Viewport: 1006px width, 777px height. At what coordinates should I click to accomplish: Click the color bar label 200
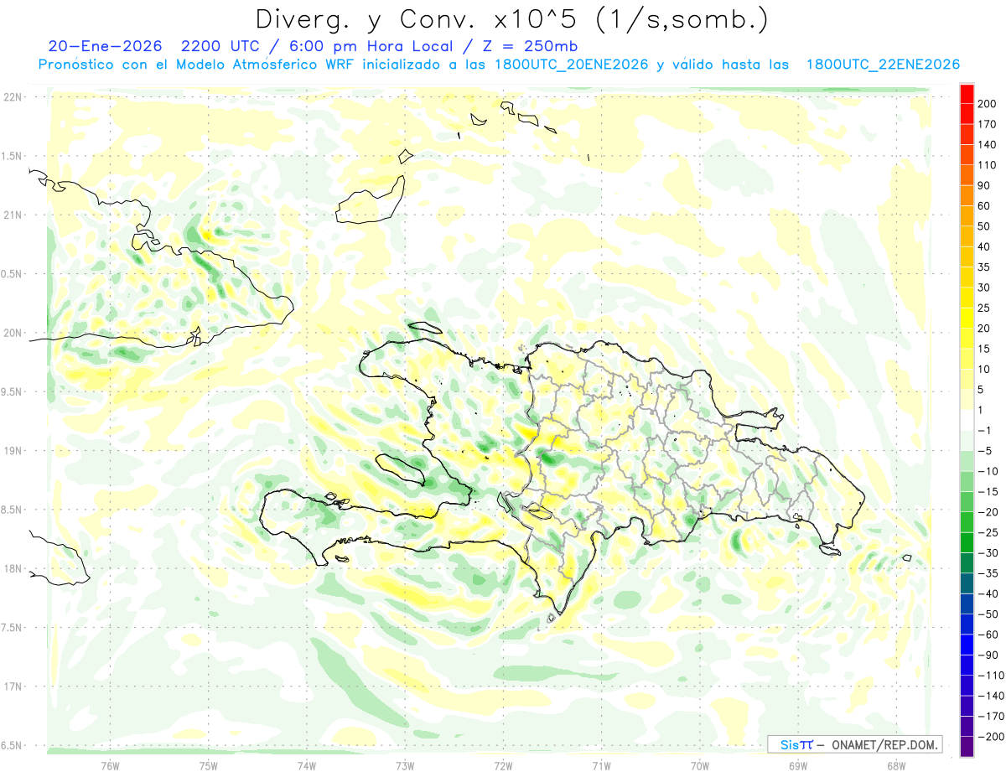[987, 104]
